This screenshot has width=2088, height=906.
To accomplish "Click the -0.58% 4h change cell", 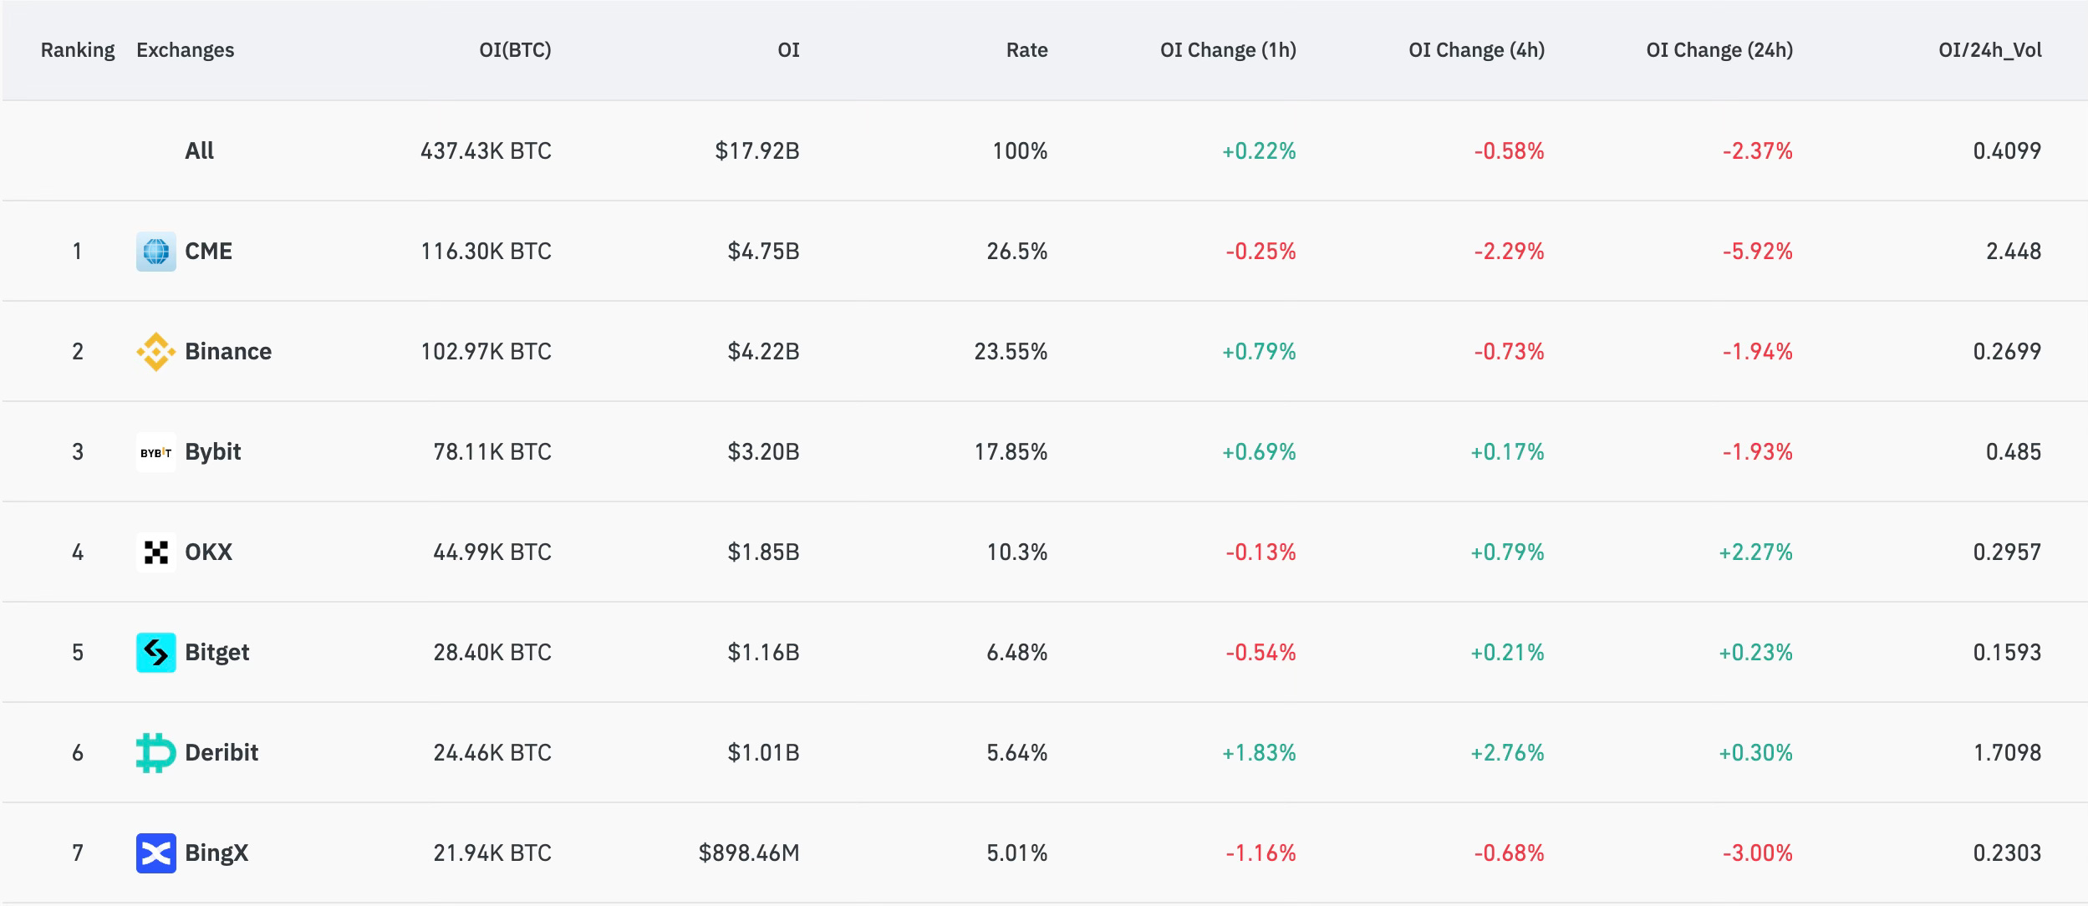I will [1509, 151].
